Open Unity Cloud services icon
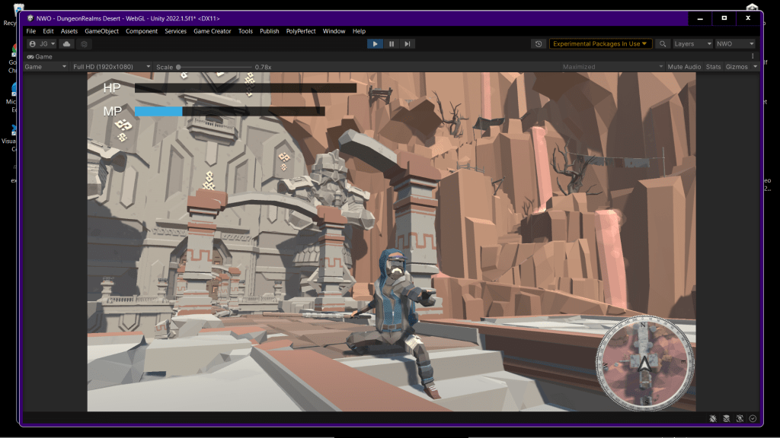Image resolution: width=780 pixels, height=438 pixels. (67, 44)
